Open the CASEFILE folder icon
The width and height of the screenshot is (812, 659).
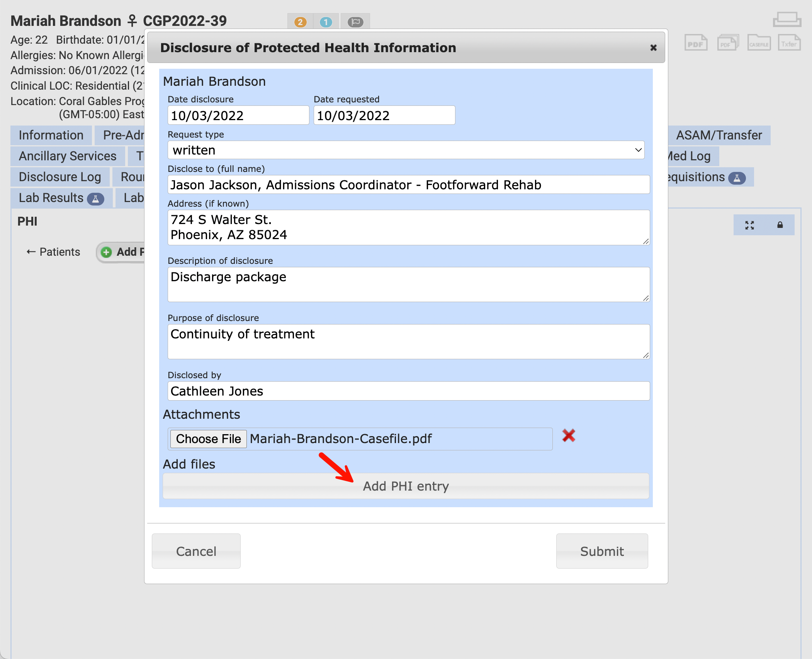pyautogui.click(x=759, y=43)
